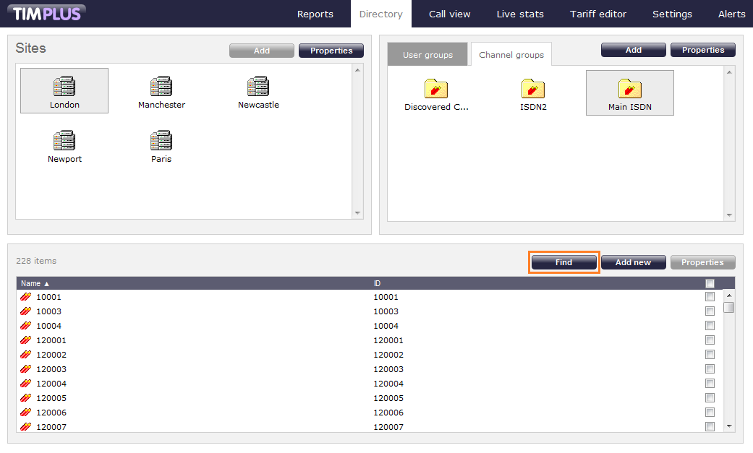Open the Alerts tab
The height and width of the screenshot is (453, 753).
731,14
